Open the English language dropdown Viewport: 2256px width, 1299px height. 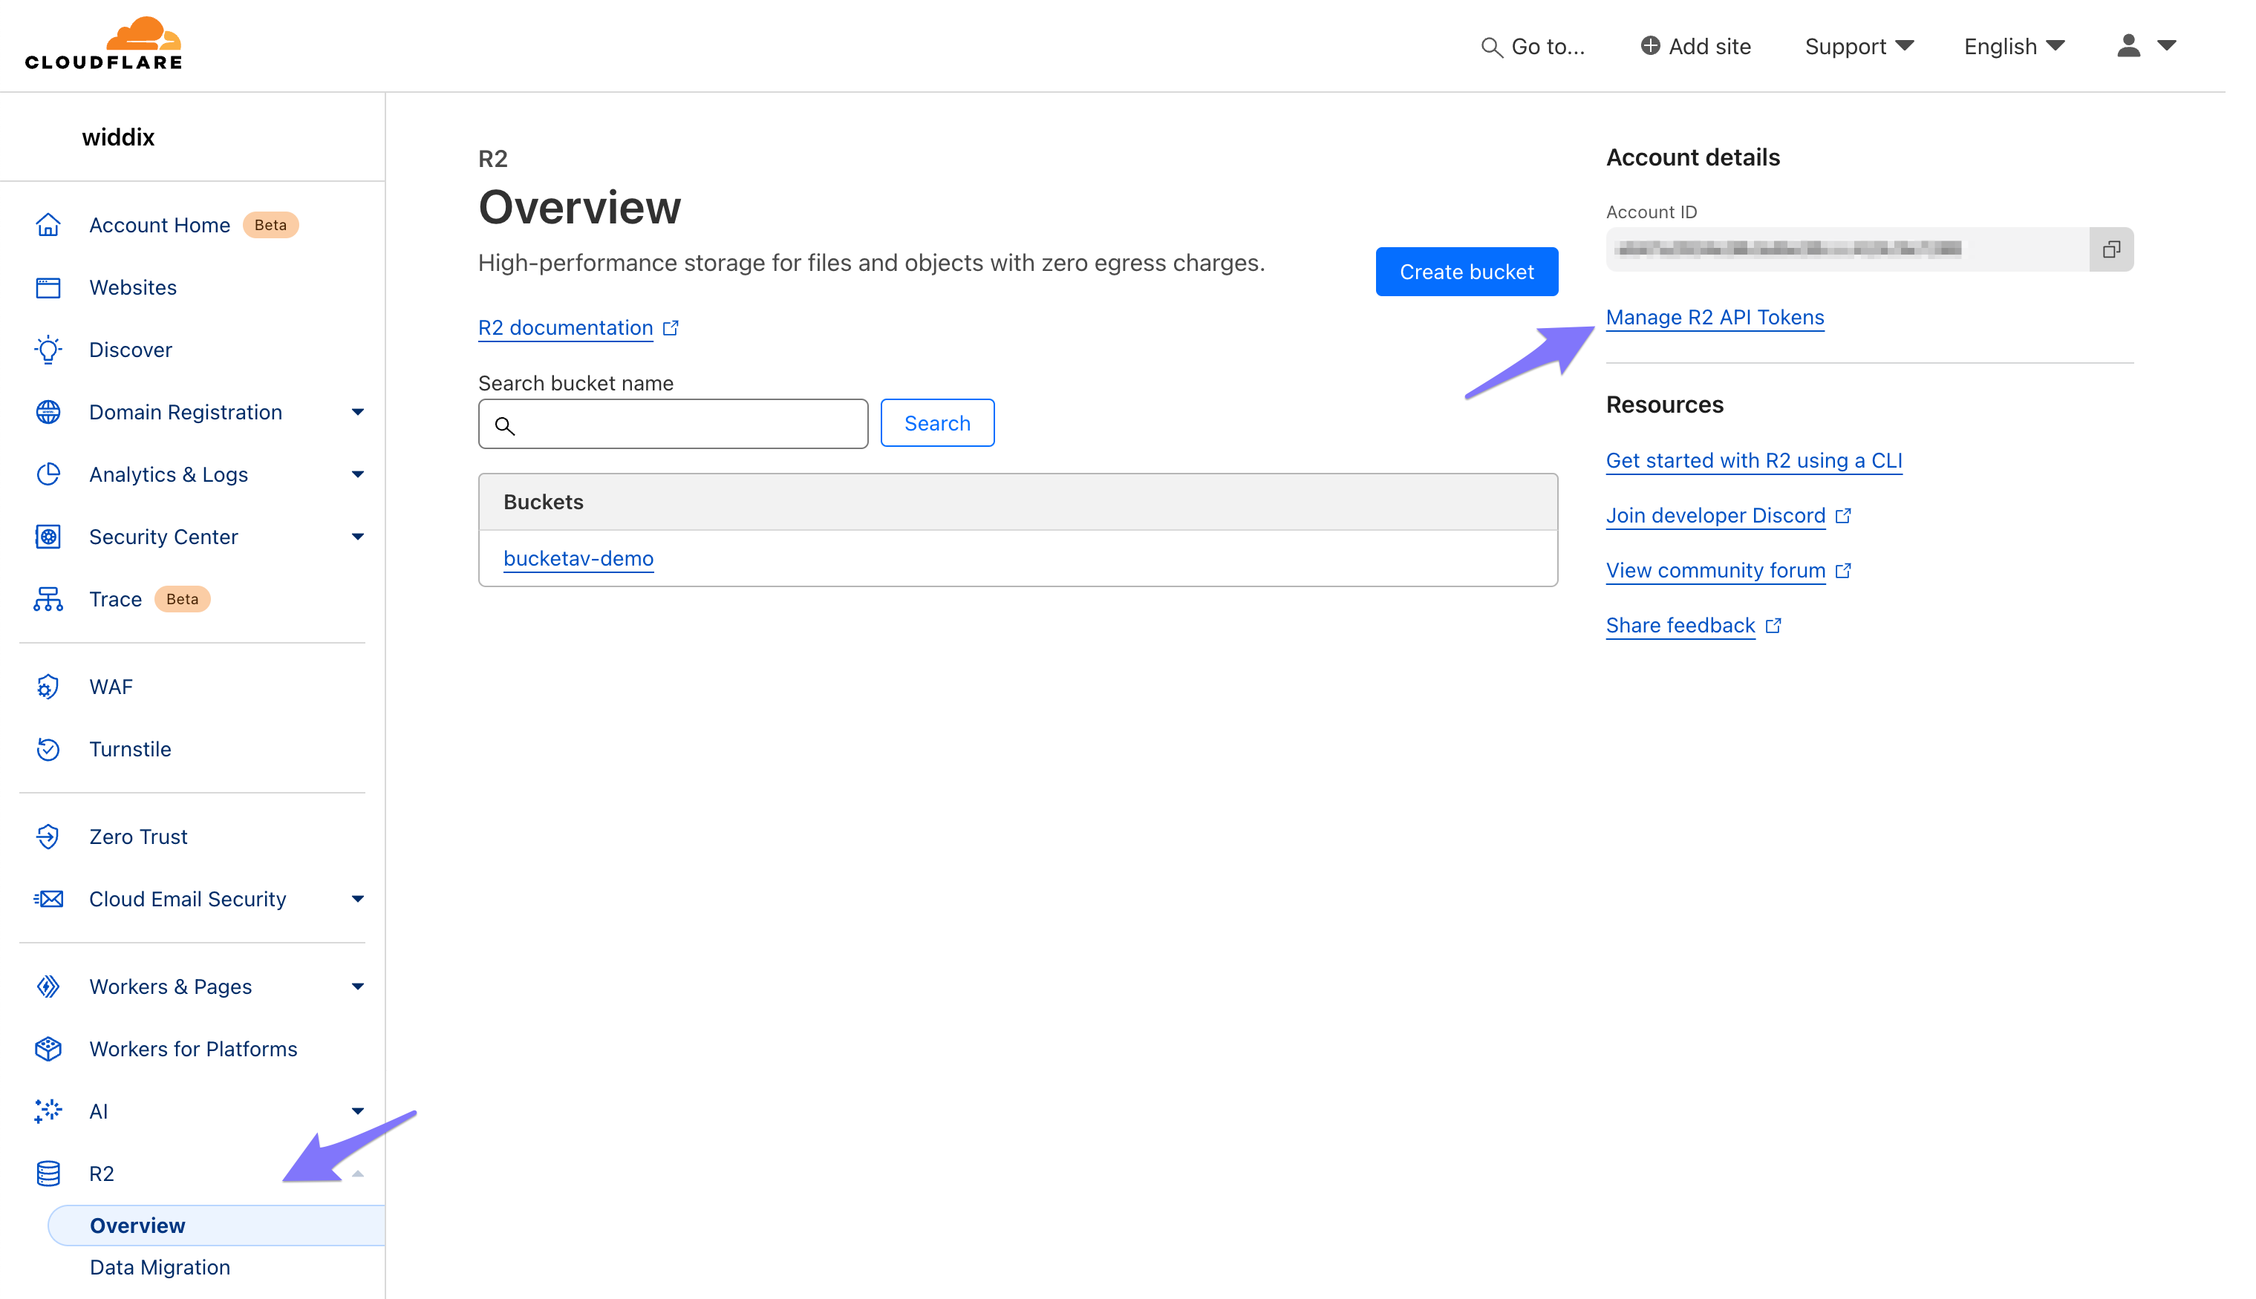(x=2014, y=46)
